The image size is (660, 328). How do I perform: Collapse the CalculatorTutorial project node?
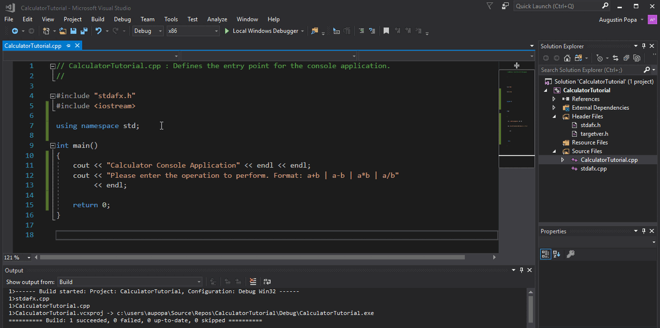click(546, 90)
